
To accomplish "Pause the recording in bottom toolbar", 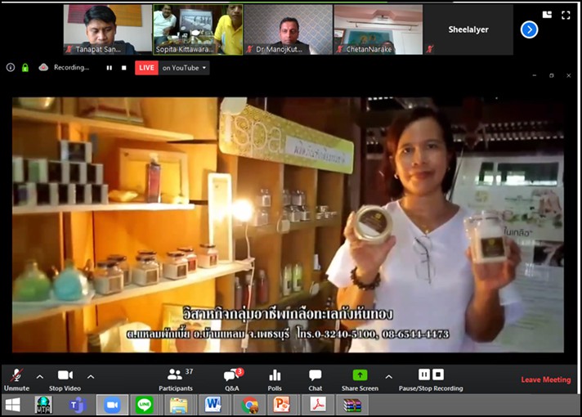I will [424, 374].
